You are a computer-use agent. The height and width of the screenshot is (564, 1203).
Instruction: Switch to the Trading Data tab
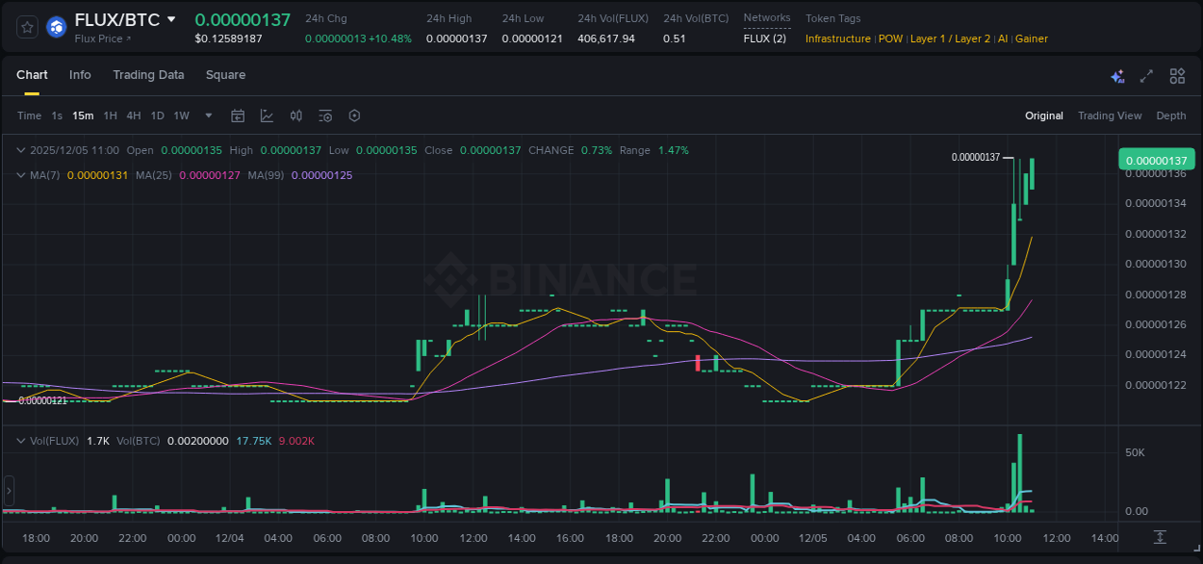coord(148,74)
